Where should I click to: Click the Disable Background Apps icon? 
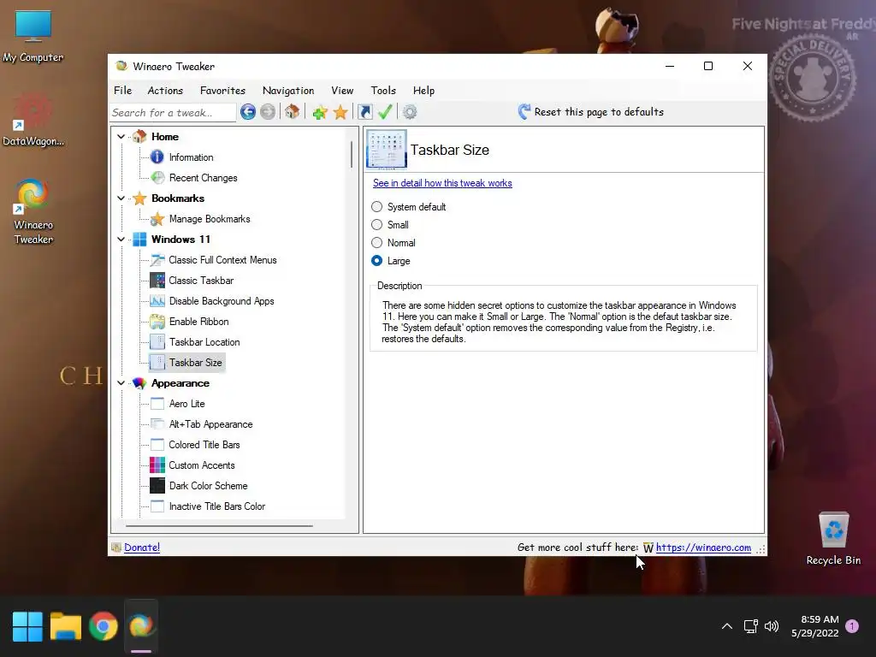coord(157,301)
